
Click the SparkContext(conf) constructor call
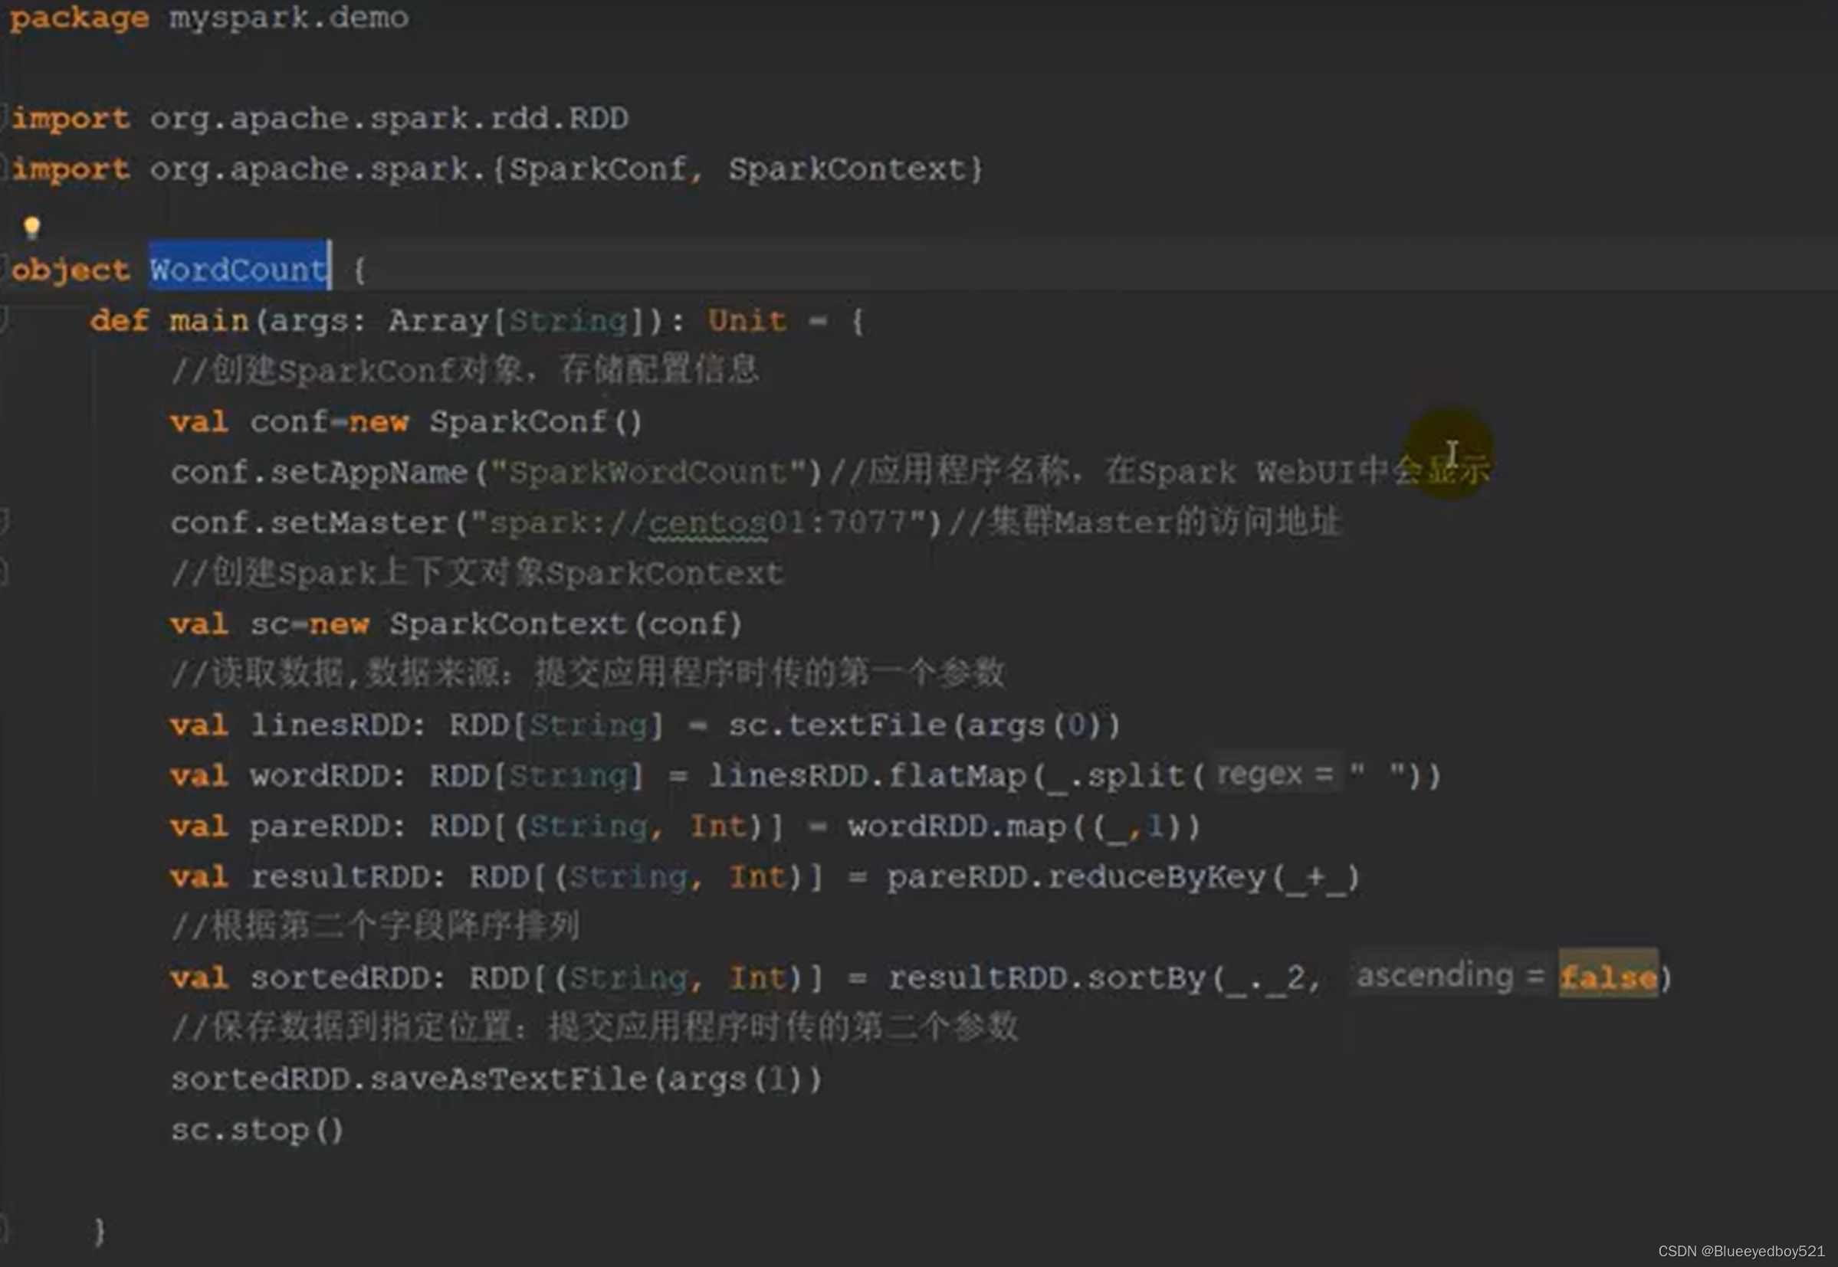coord(565,624)
